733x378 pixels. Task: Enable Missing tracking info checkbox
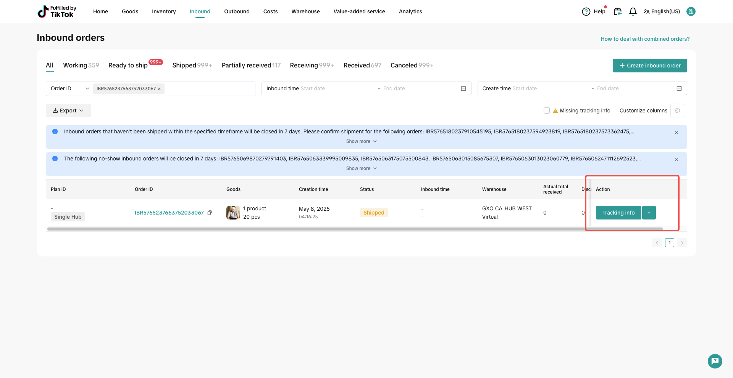pos(547,111)
